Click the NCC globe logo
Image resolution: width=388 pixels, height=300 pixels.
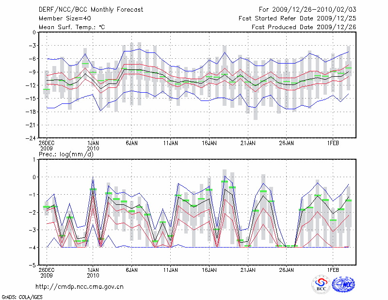tap(343, 285)
